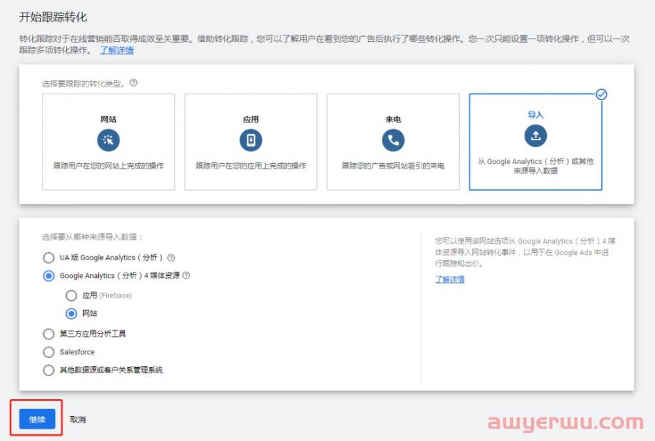This screenshot has width=655, height=441.
Task: Open the help icon beside Google Analytics 4 媒体资源
Action: [x=185, y=276]
